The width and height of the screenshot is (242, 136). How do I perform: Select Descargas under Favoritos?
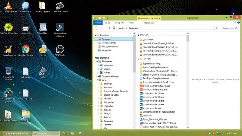click(113, 39)
